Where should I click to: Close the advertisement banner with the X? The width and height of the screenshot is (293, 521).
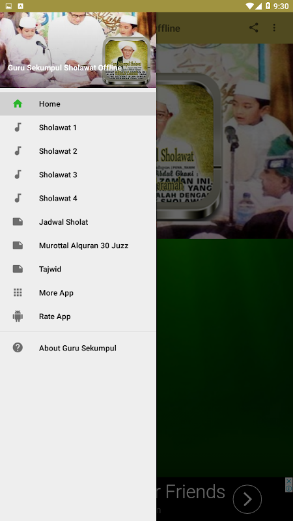289,481
